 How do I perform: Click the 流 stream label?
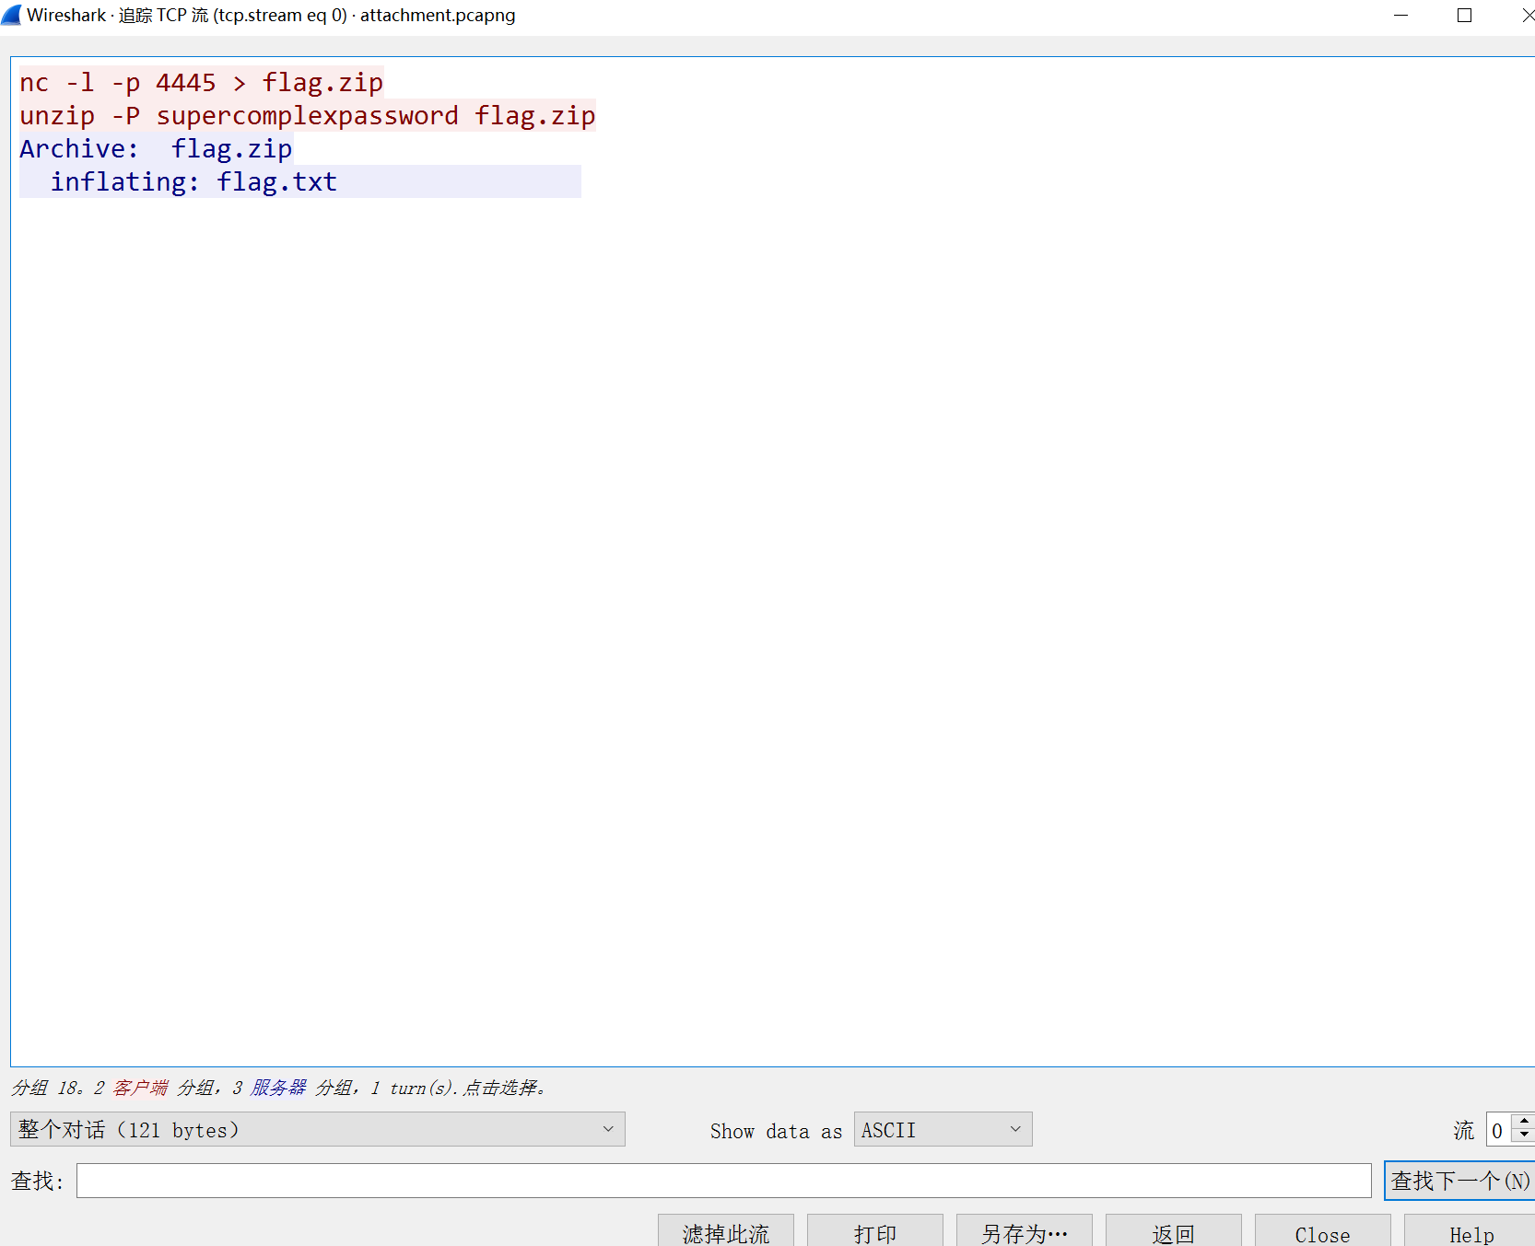1463,1130
